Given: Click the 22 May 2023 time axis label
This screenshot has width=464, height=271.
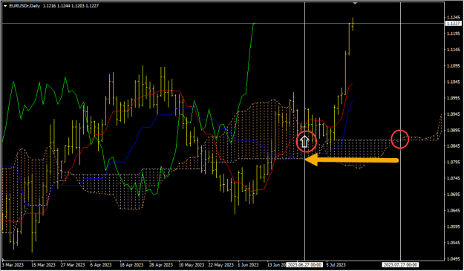Looking at the screenshot, I should pyautogui.click(x=220, y=264).
